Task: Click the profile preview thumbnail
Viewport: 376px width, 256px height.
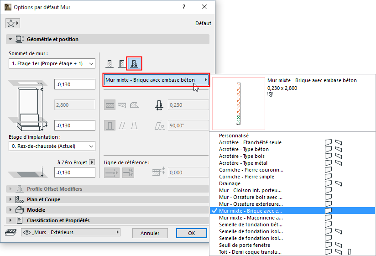Action: (239, 104)
